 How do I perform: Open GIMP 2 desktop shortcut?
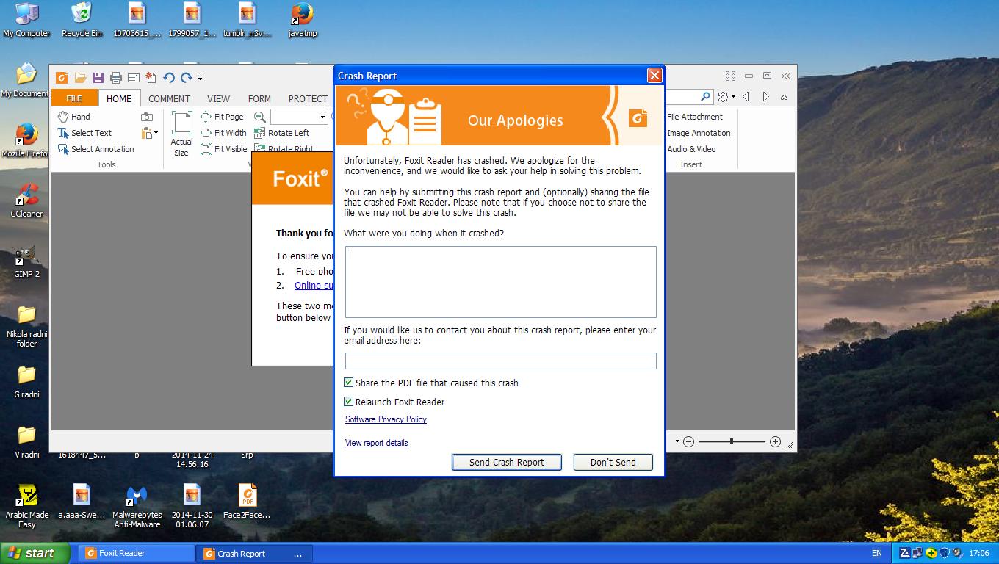pos(26,261)
